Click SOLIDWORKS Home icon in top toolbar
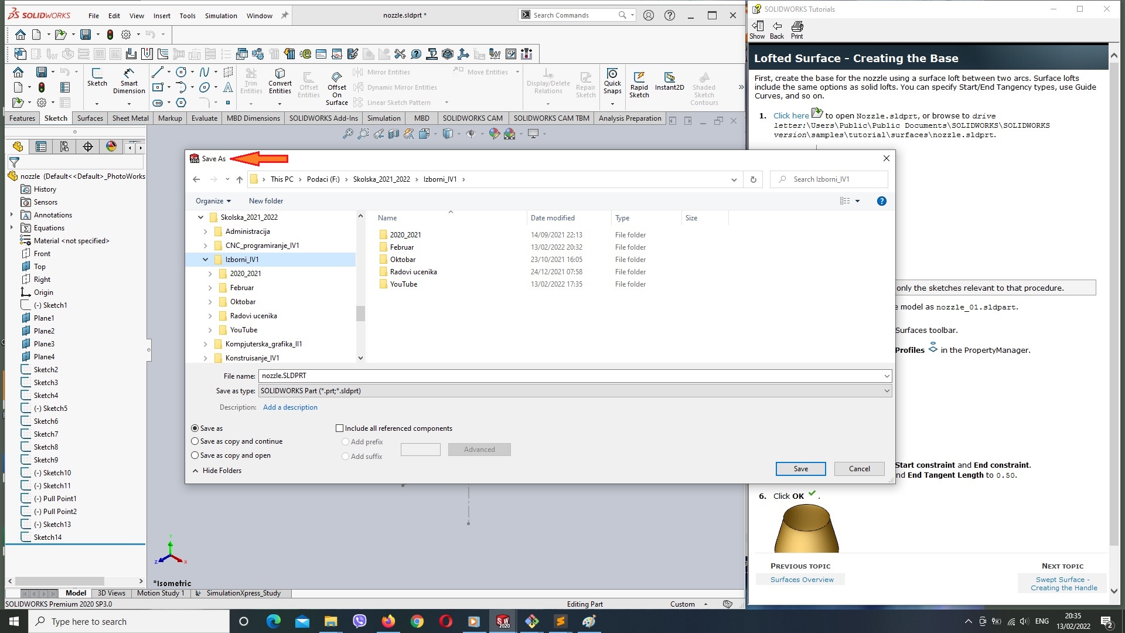The width and height of the screenshot is (1125, 633). 21,34
